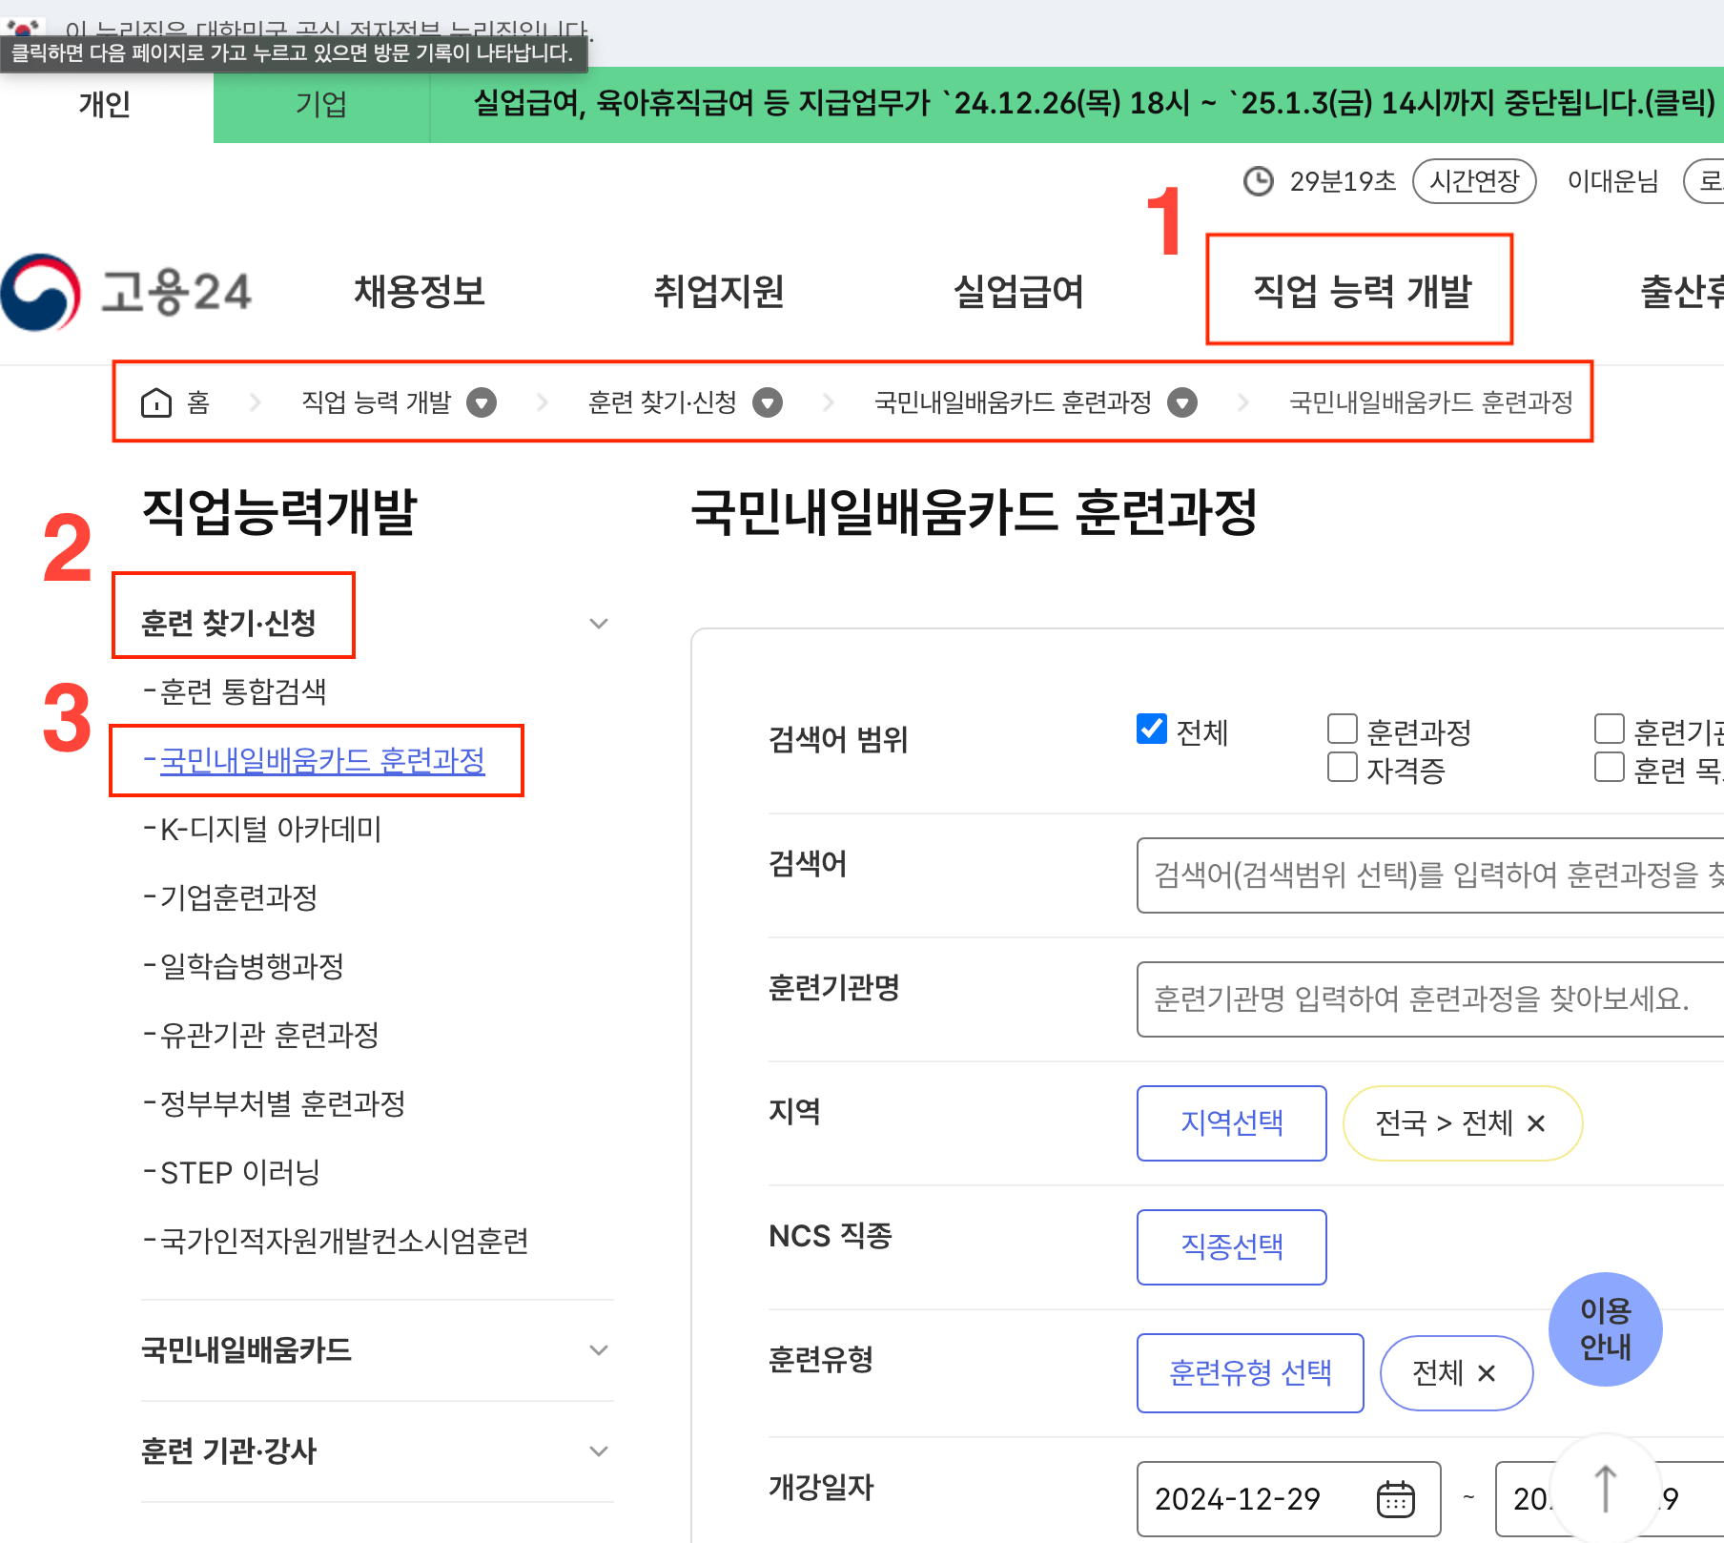The height and width of the screenshot is (1543, 1724).
Task: Uncheck the 전체 search scope checkbox
Action: point(1150,730)
